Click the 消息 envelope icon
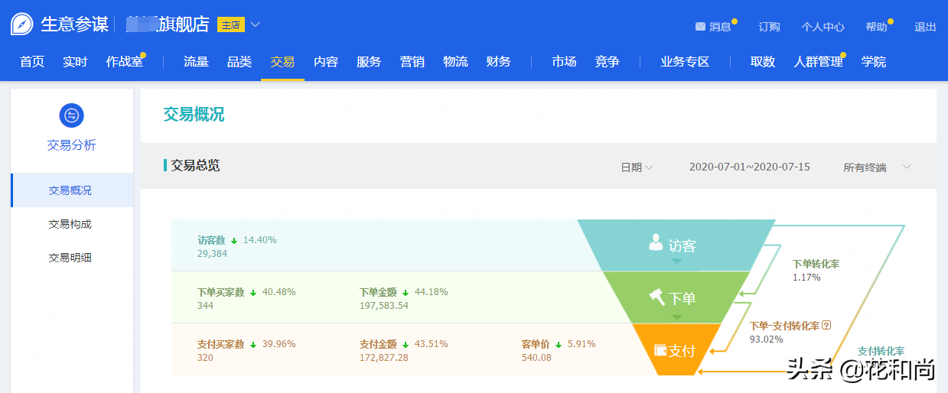 [699, 27]
